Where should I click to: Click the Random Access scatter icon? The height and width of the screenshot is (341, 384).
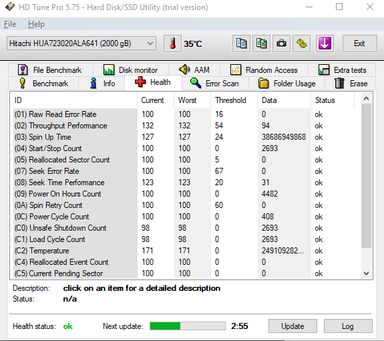click(x=236, y=70)
